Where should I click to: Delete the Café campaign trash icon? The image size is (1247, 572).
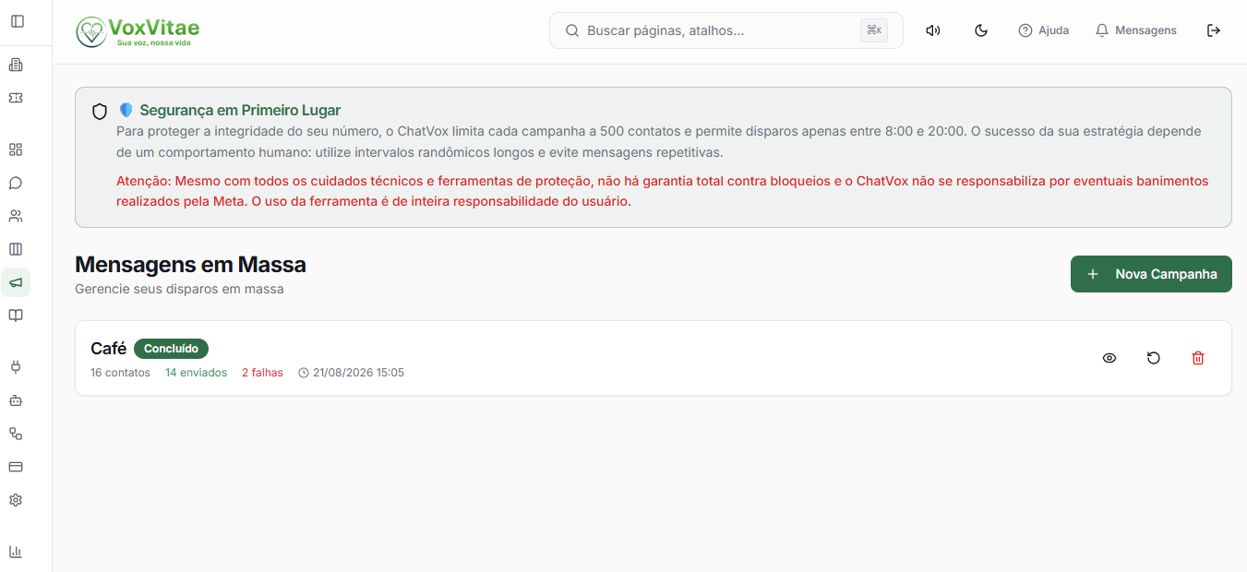pyautogui.click(x=1198, y=358)
